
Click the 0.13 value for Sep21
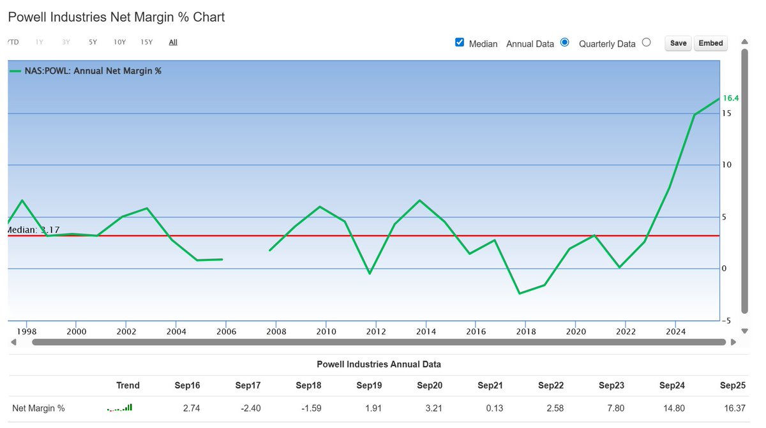[495, 408]
